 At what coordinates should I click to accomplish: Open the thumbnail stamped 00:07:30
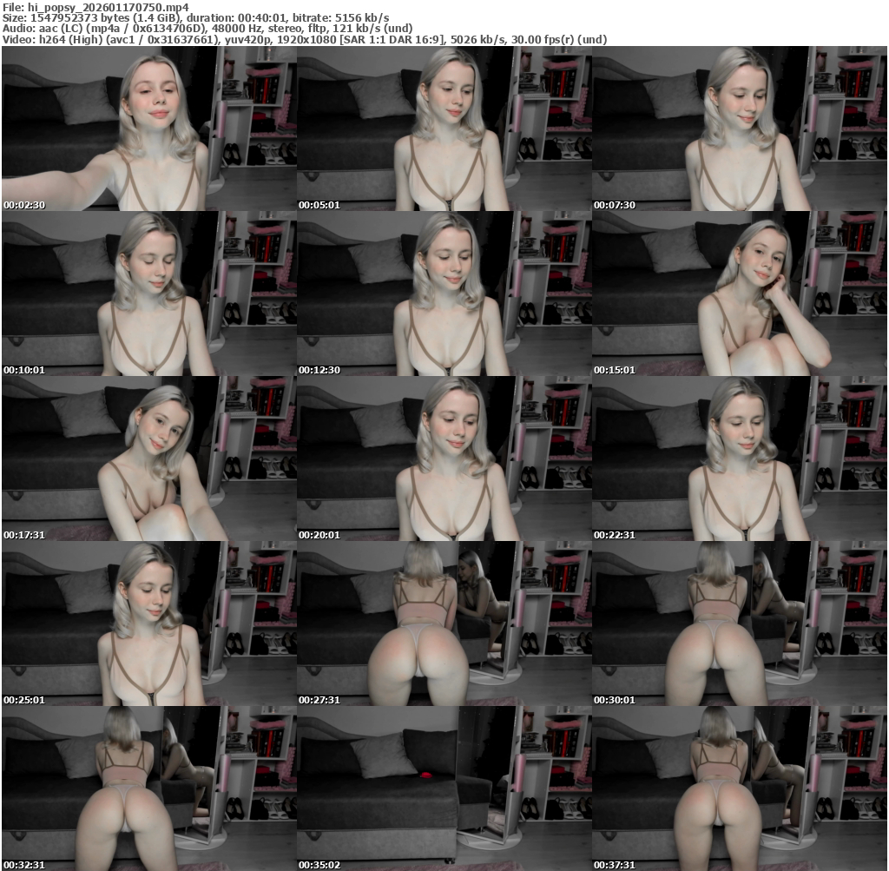[740, 129]
